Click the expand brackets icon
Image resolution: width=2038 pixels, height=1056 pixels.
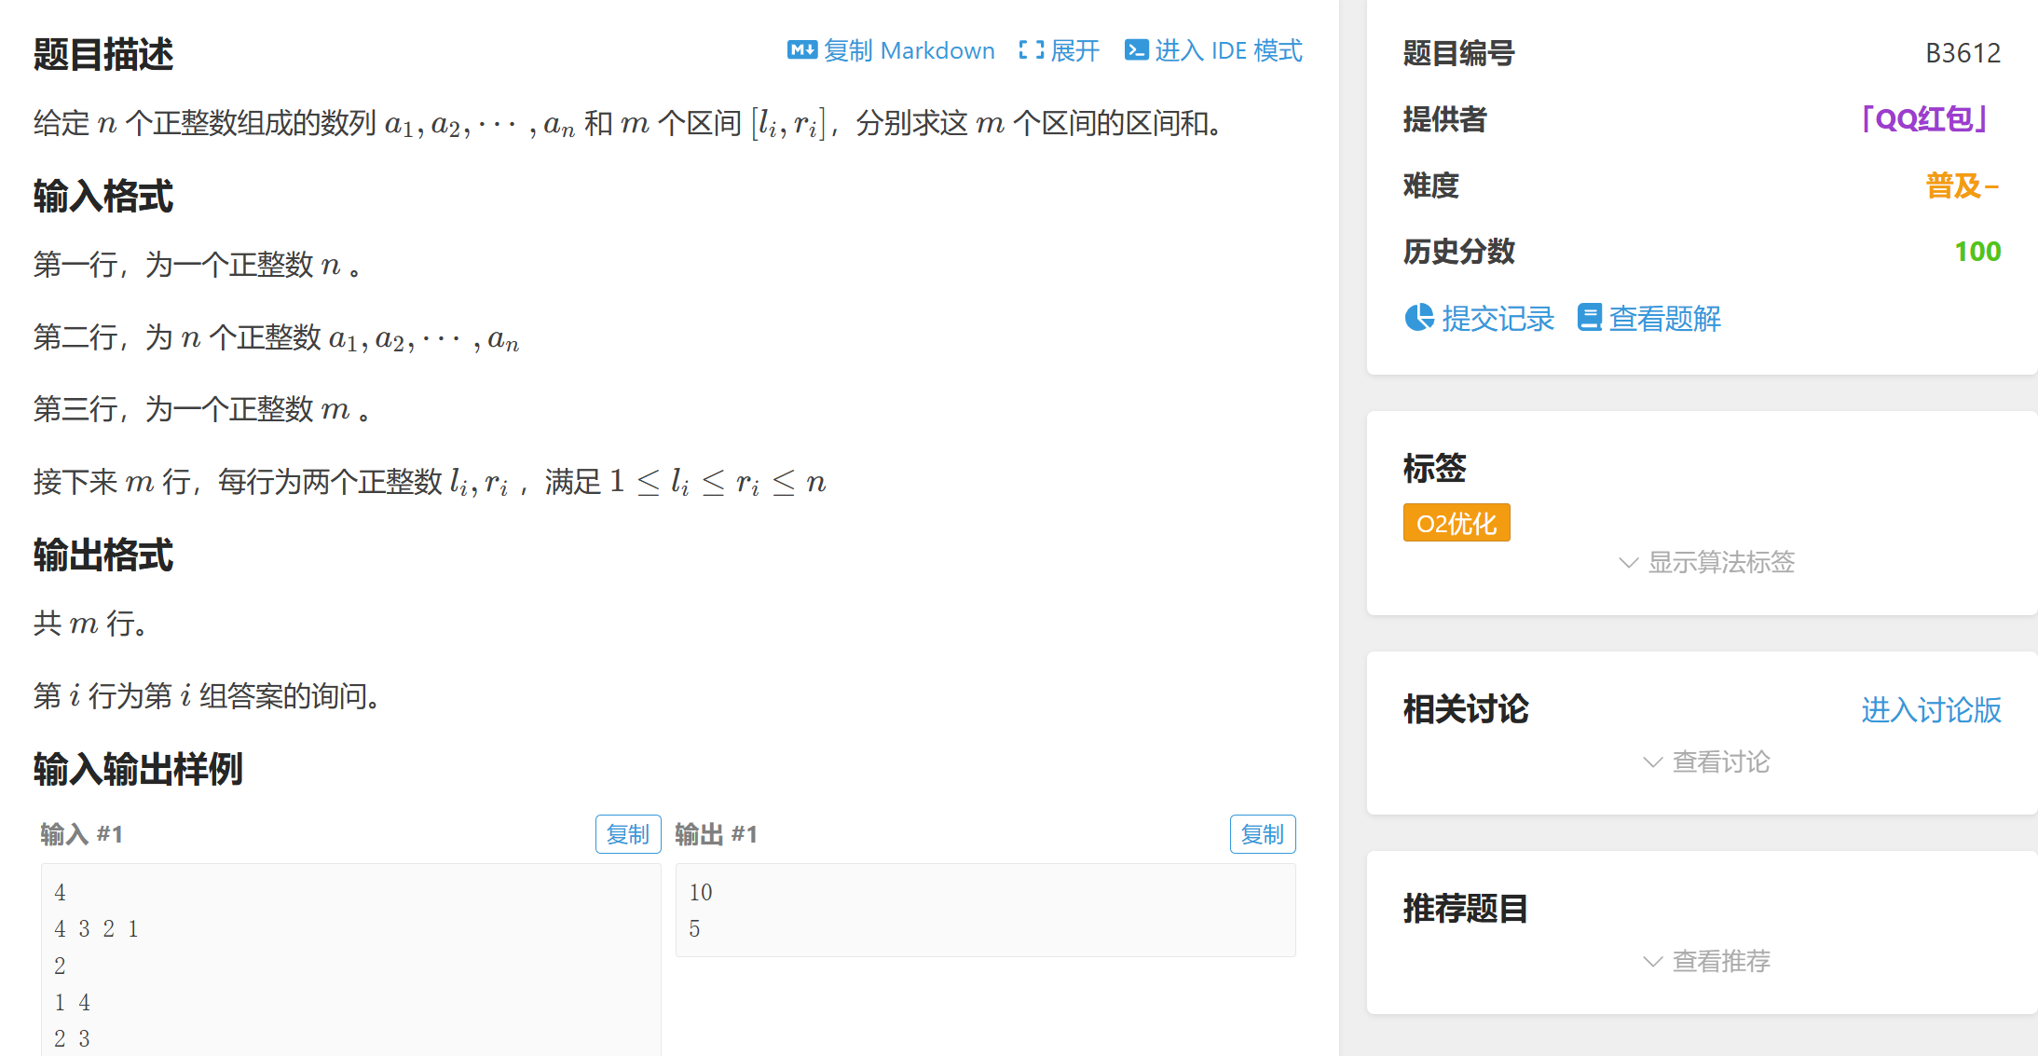click(x=1031, y=50)
